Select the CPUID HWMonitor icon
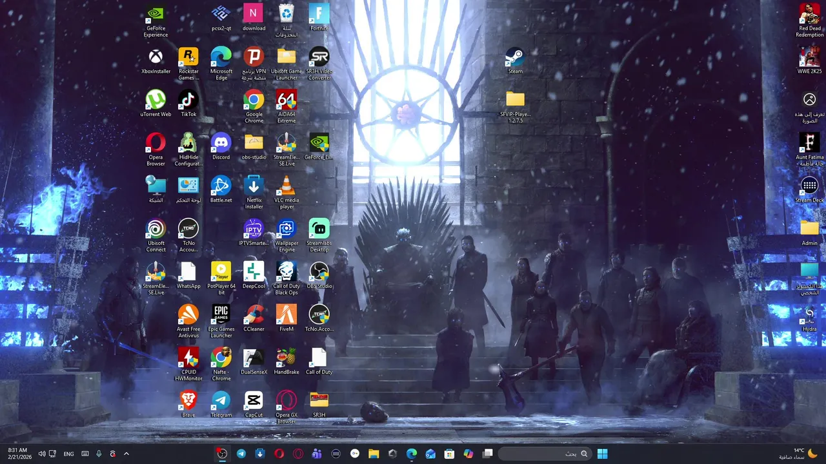Screen dimensions: 826x464 point(188,364)
